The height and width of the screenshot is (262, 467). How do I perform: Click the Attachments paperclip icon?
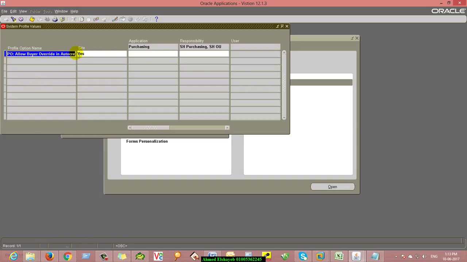[138, 19]
